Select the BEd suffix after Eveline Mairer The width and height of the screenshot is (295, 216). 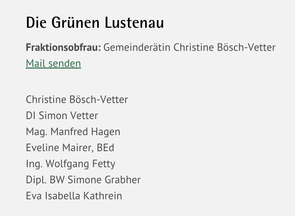[105, 147]
